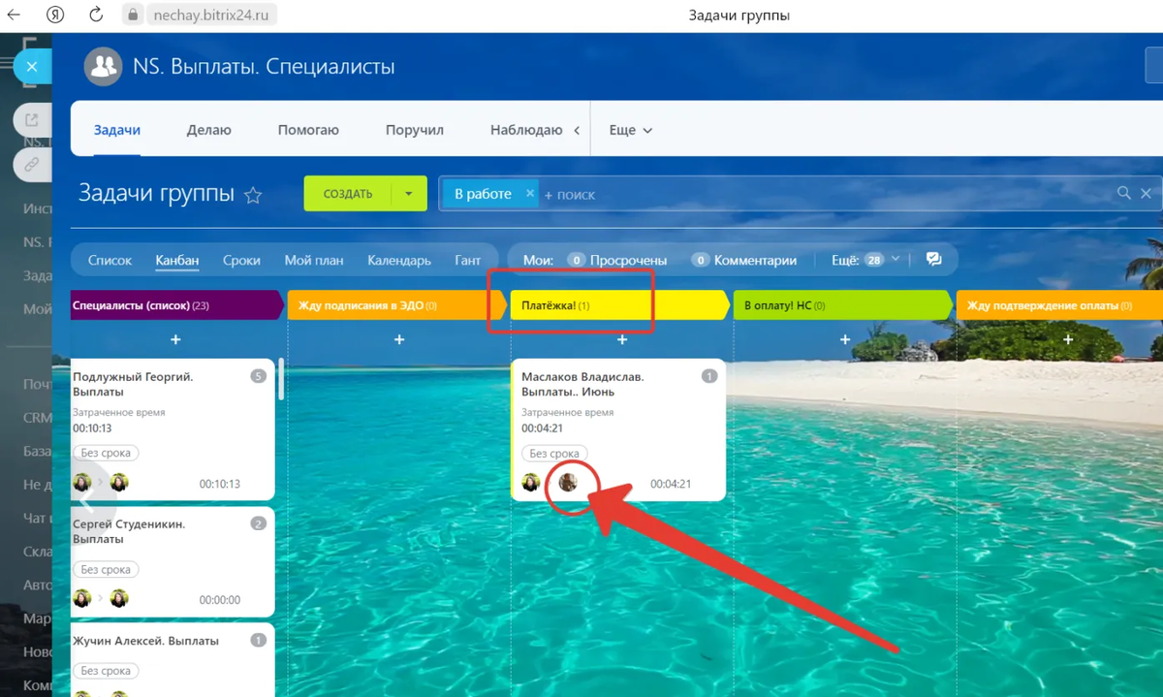Switch to the Поручил tab

(415, 130)
